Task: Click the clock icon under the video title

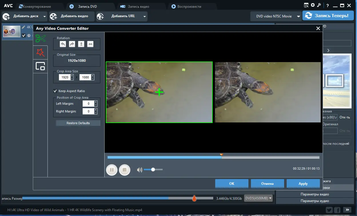Action: coord(29,35)
